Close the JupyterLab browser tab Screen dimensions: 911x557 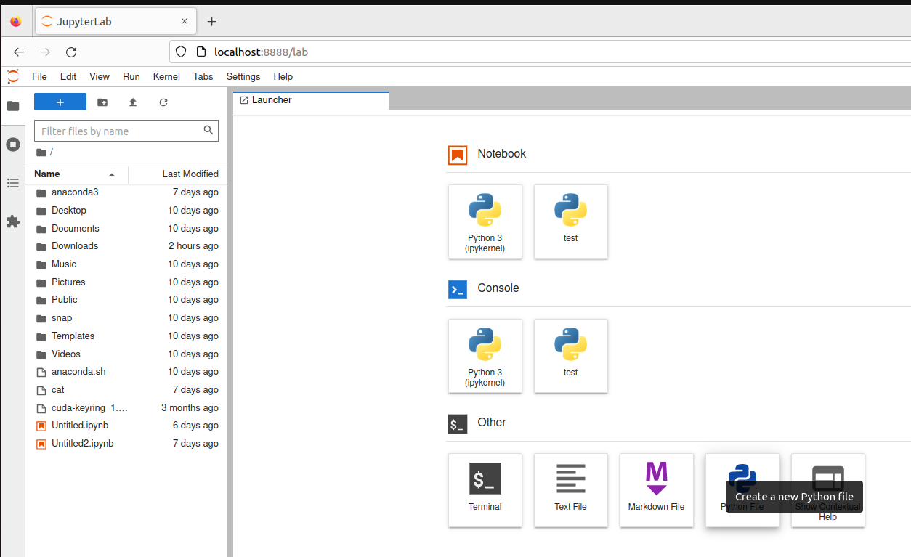(185, 22)
